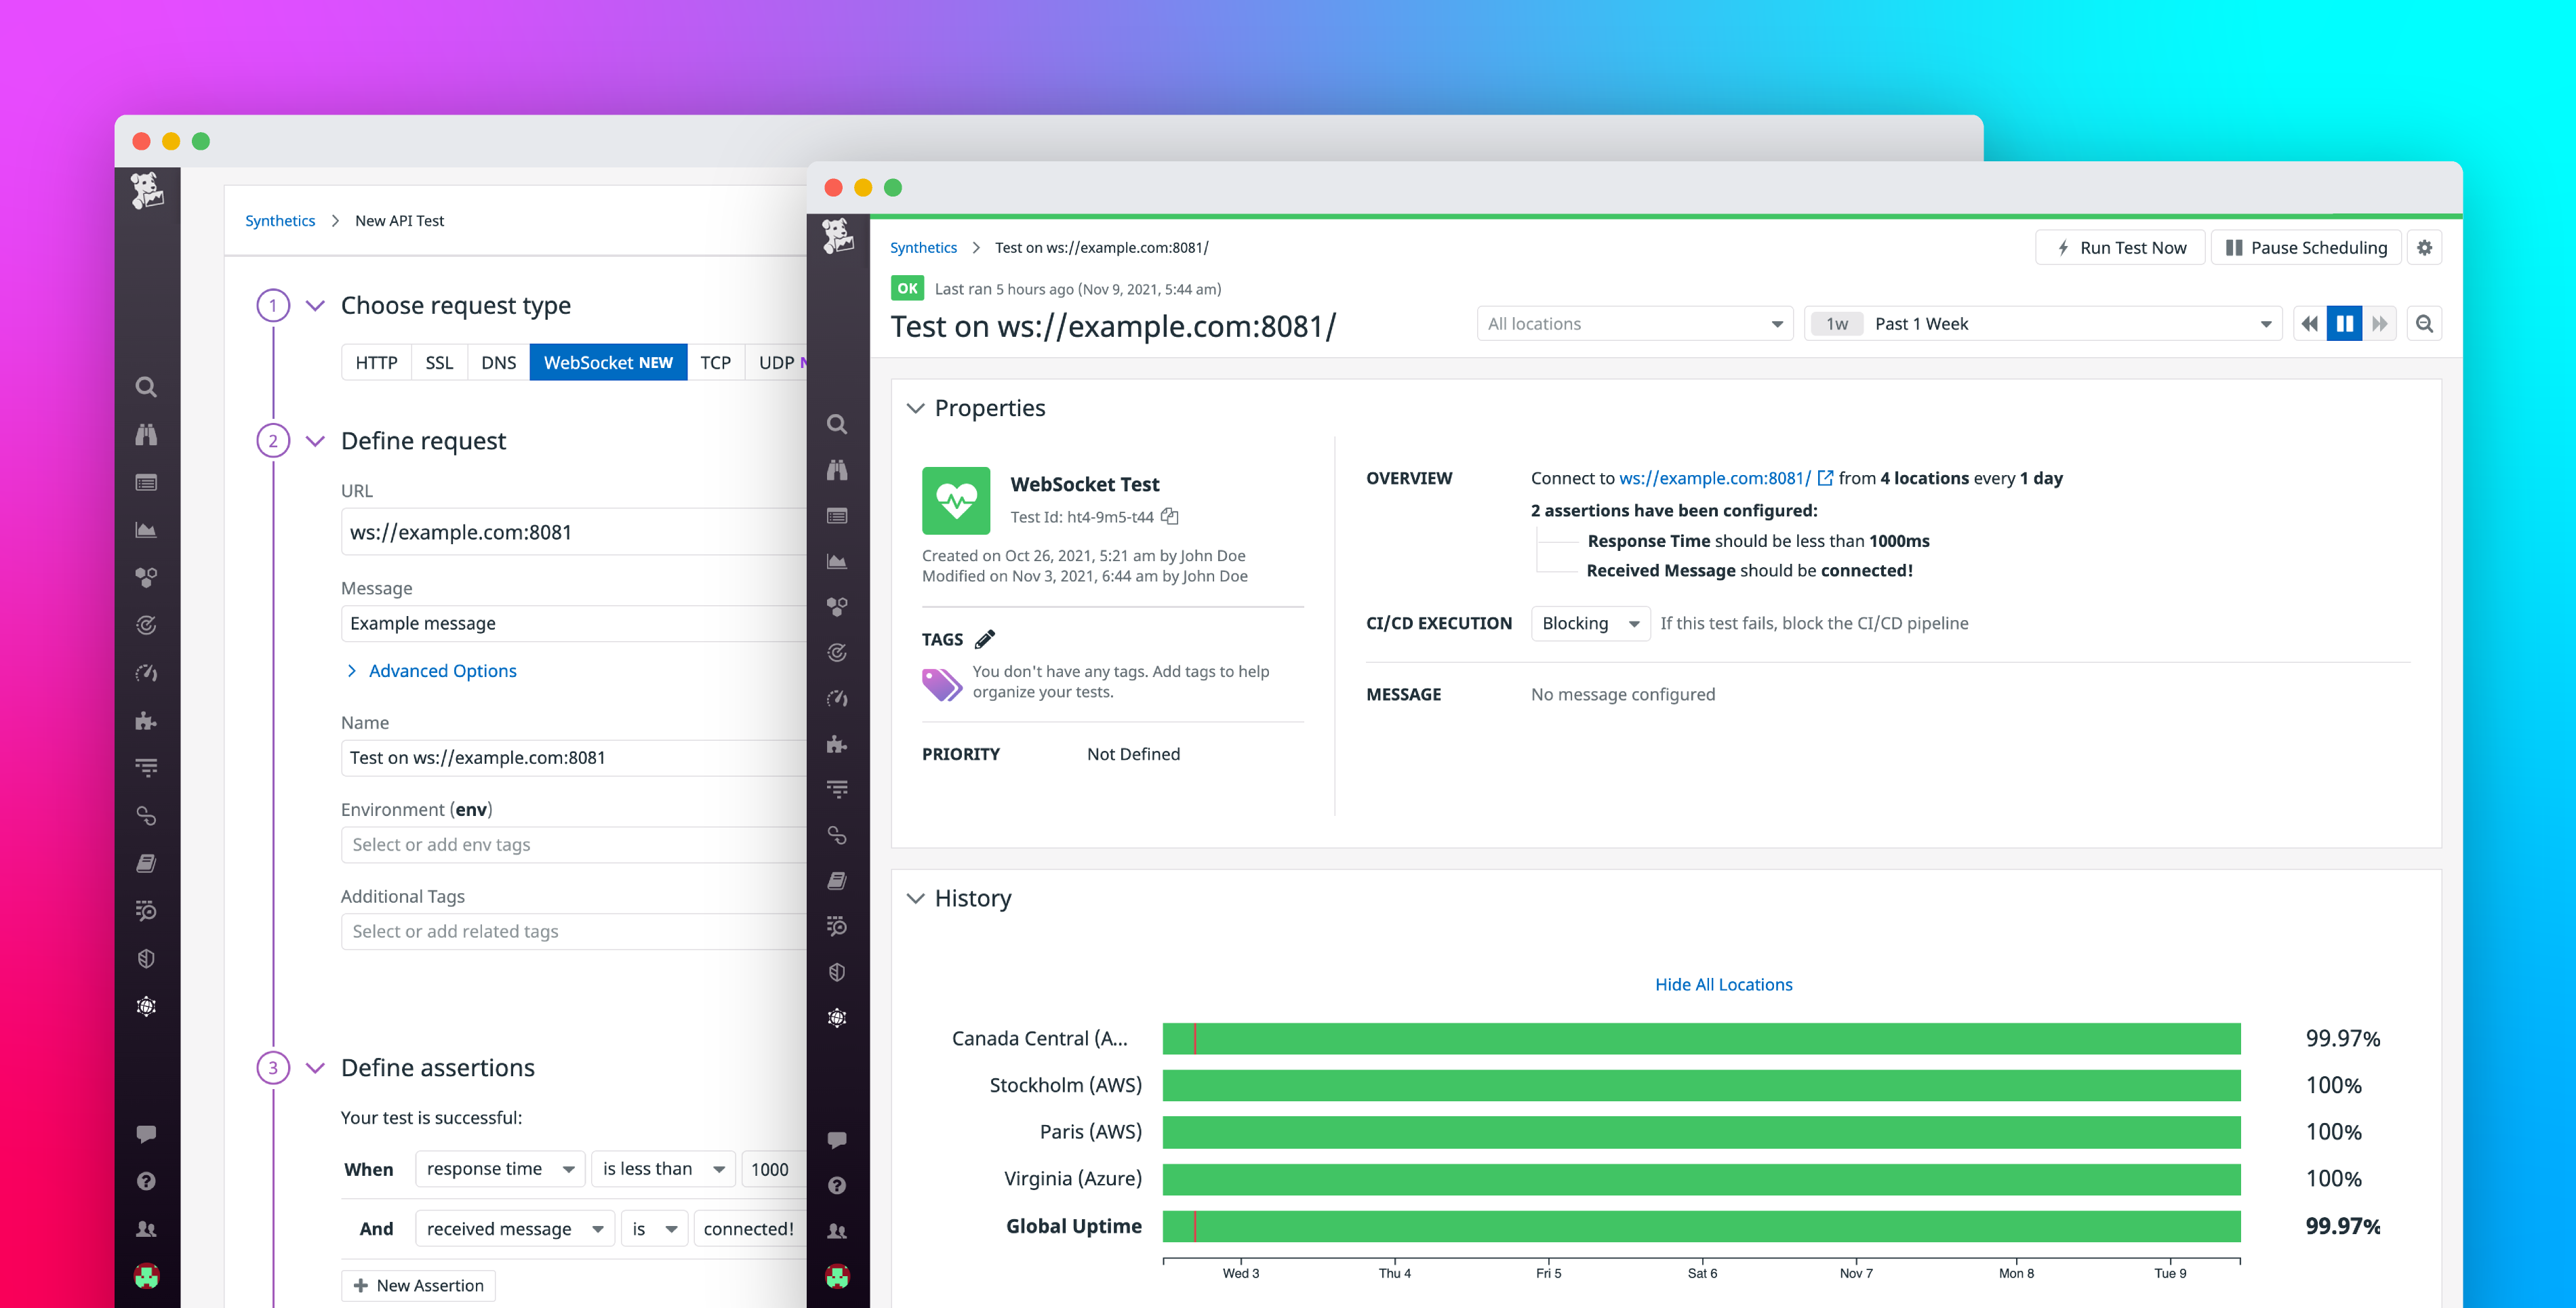The height and width of the screenshot is (1308, 2576).
Task: Switch request type to WebSocket
Action: coord(607,362)
